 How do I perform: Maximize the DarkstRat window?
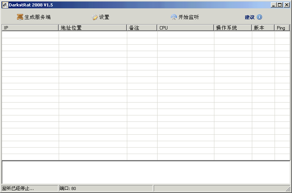pyautogui.click(x=280, y=5)
